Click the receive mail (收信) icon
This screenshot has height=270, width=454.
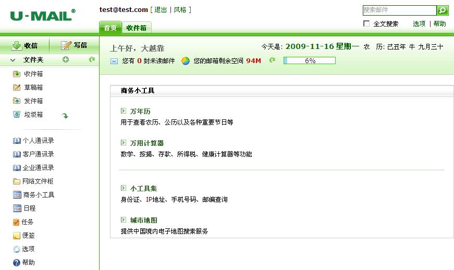click(x=17, y=45)
